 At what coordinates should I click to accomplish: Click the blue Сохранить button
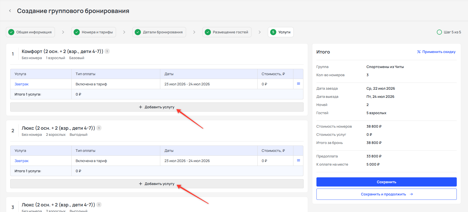(386, 182)
